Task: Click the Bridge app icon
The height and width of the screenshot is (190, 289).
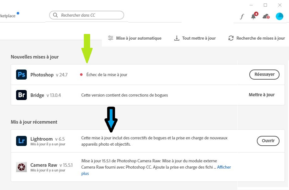Action: point(21,95)
